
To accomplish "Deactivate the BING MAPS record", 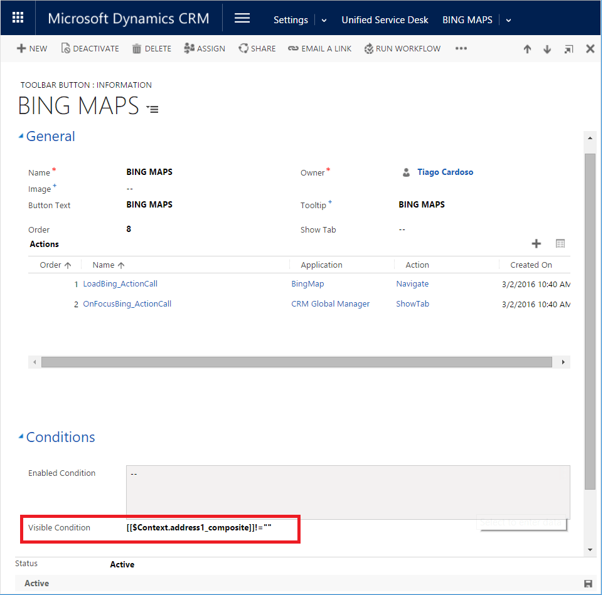I will pyautogui.click(x=90, y=48).
